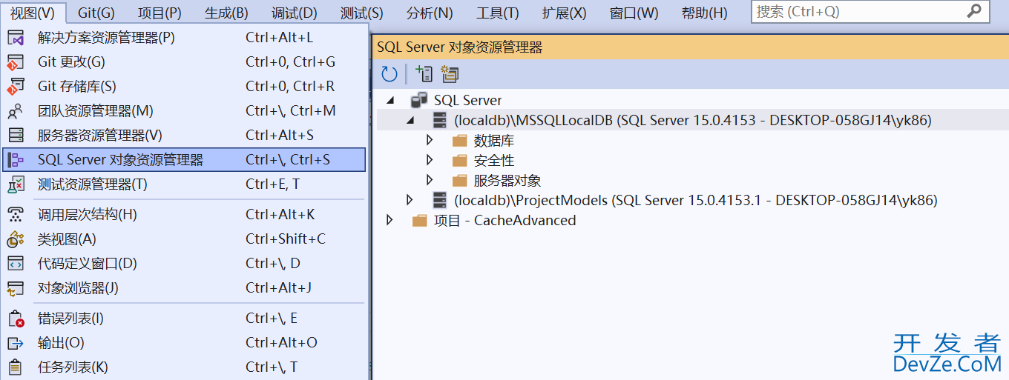Click the 团队资源管理器(M) icon
The width and height of the screenshot is (1009, 380).
(16, 111)
